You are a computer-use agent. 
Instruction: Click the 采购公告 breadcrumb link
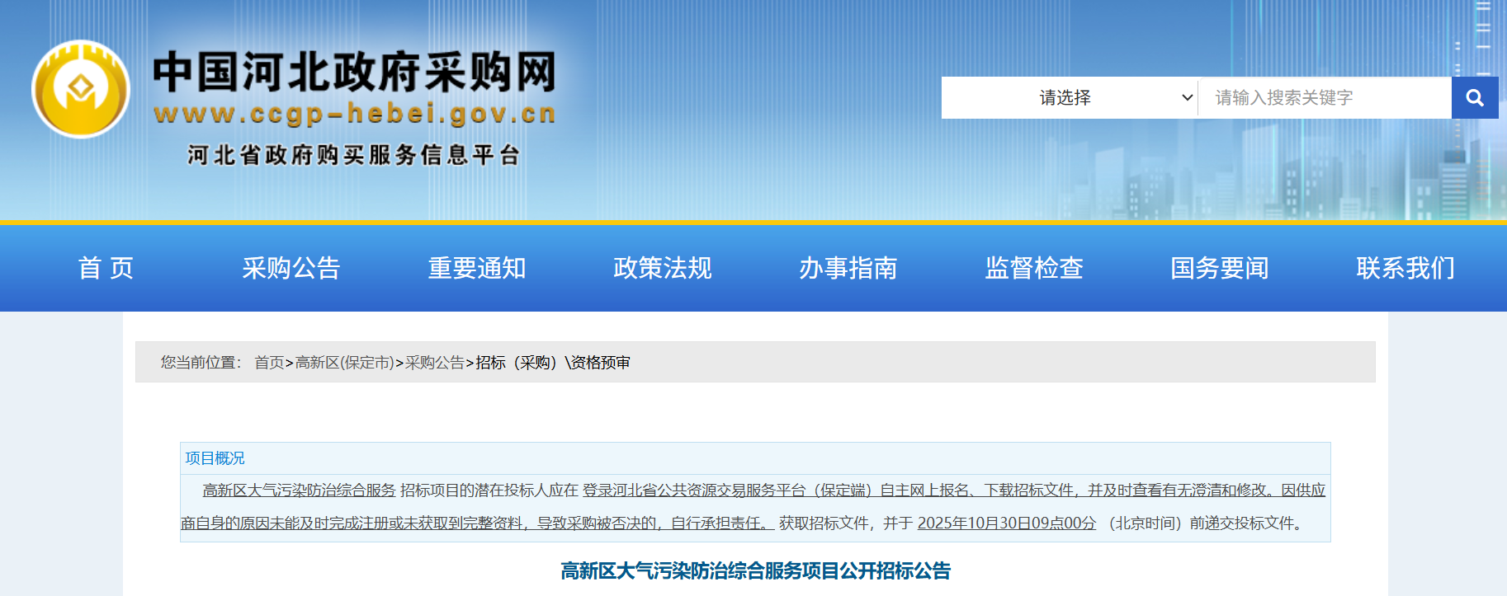coord(435,363)
